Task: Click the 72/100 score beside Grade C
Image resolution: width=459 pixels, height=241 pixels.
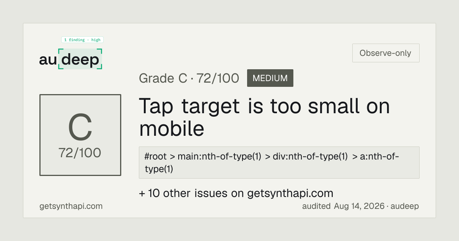Action: coord(218,78)
